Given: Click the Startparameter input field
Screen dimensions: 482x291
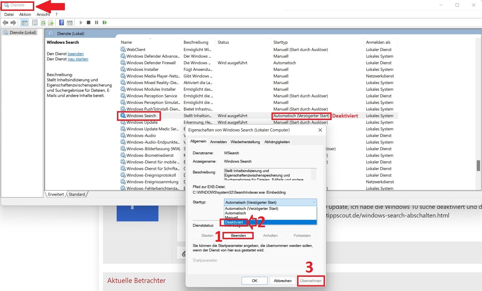Looking at the screenshot, I should pos(273,260).
